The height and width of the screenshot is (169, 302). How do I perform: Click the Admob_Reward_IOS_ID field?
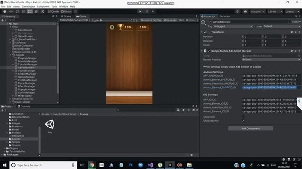[271, 112]
